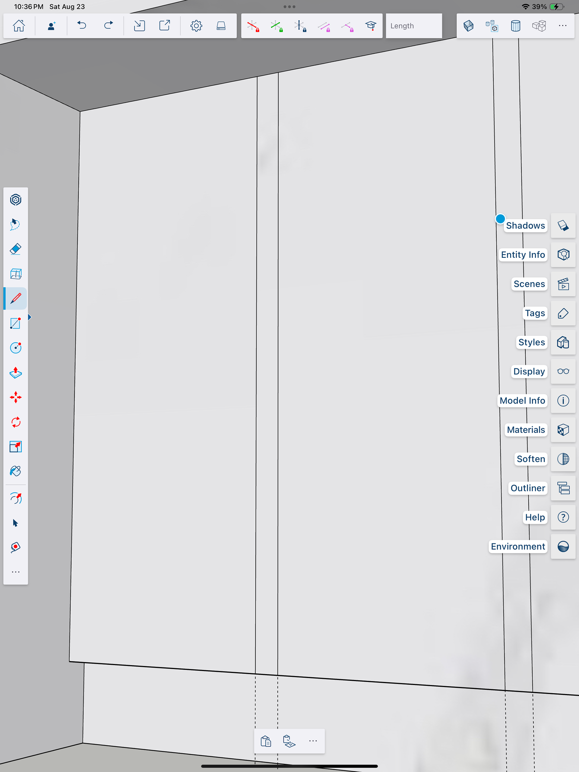This screenshot has height=772, width=579.
Task: Tap the Length measurement field
Action: pos(413,26)
